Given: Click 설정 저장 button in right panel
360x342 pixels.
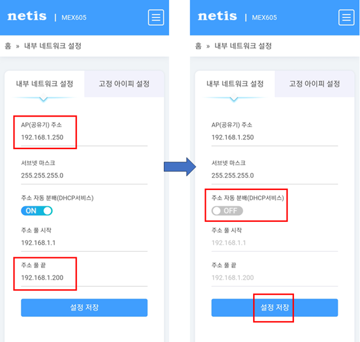Looking at the screenshot, I should pos(275,308).
